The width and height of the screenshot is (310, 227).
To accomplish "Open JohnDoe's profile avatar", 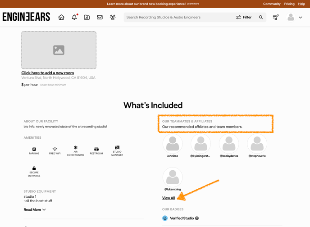I will (173, 144).
